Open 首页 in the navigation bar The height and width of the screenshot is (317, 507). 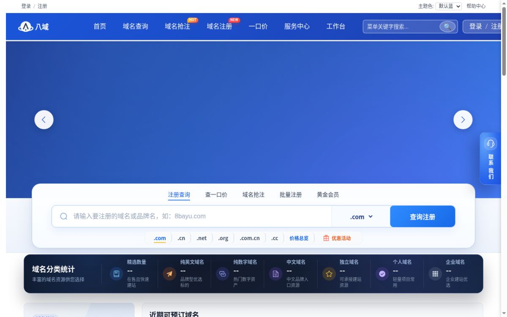[x=100, y=27]
